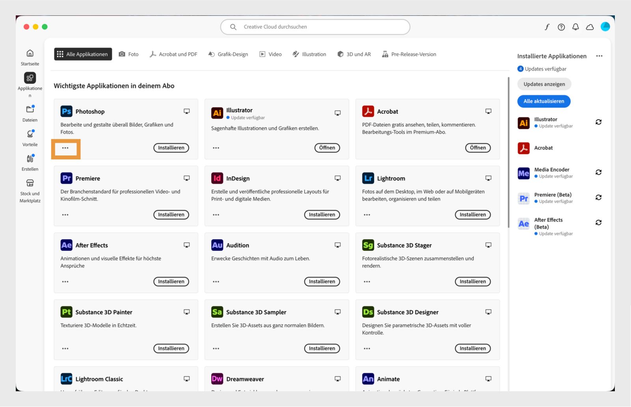Click the Audition app icon
Image resolution: width=631 pixels, height=407 pixels.
click(x=217, y=245)
